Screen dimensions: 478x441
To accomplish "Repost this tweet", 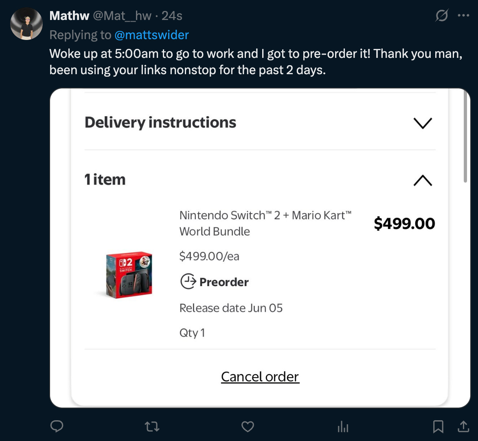I will (151, 426).
